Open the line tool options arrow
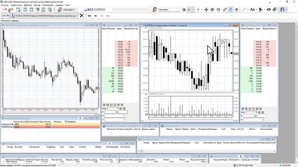This screenshot has width=298, height=167. pos(248,10)
